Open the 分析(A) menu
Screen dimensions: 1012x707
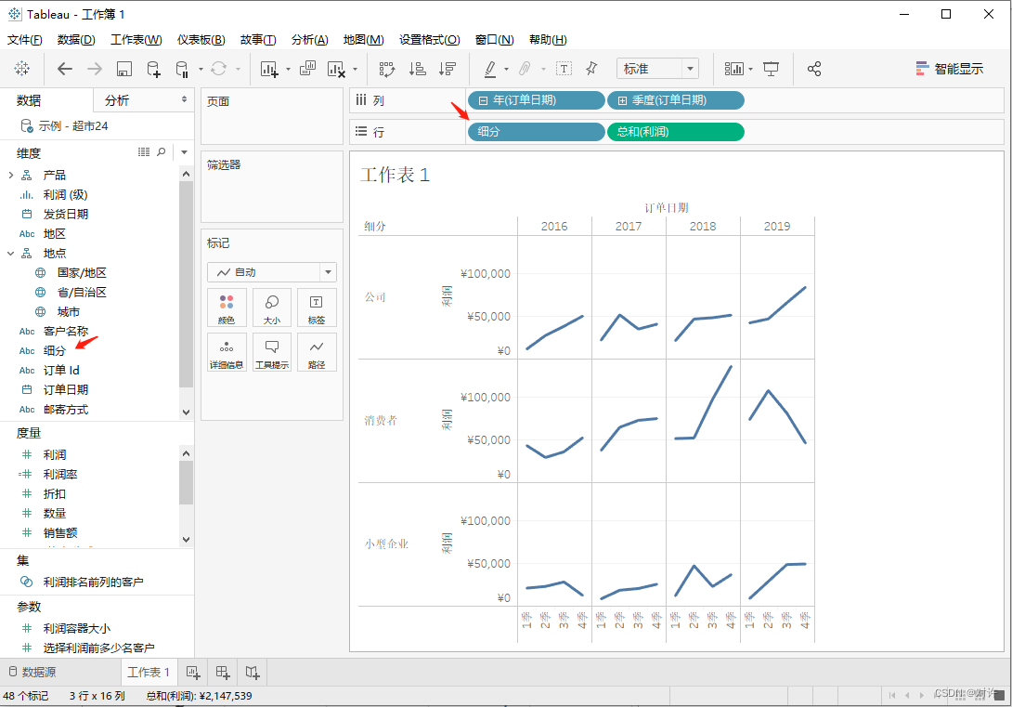click(x=310, y=40)
